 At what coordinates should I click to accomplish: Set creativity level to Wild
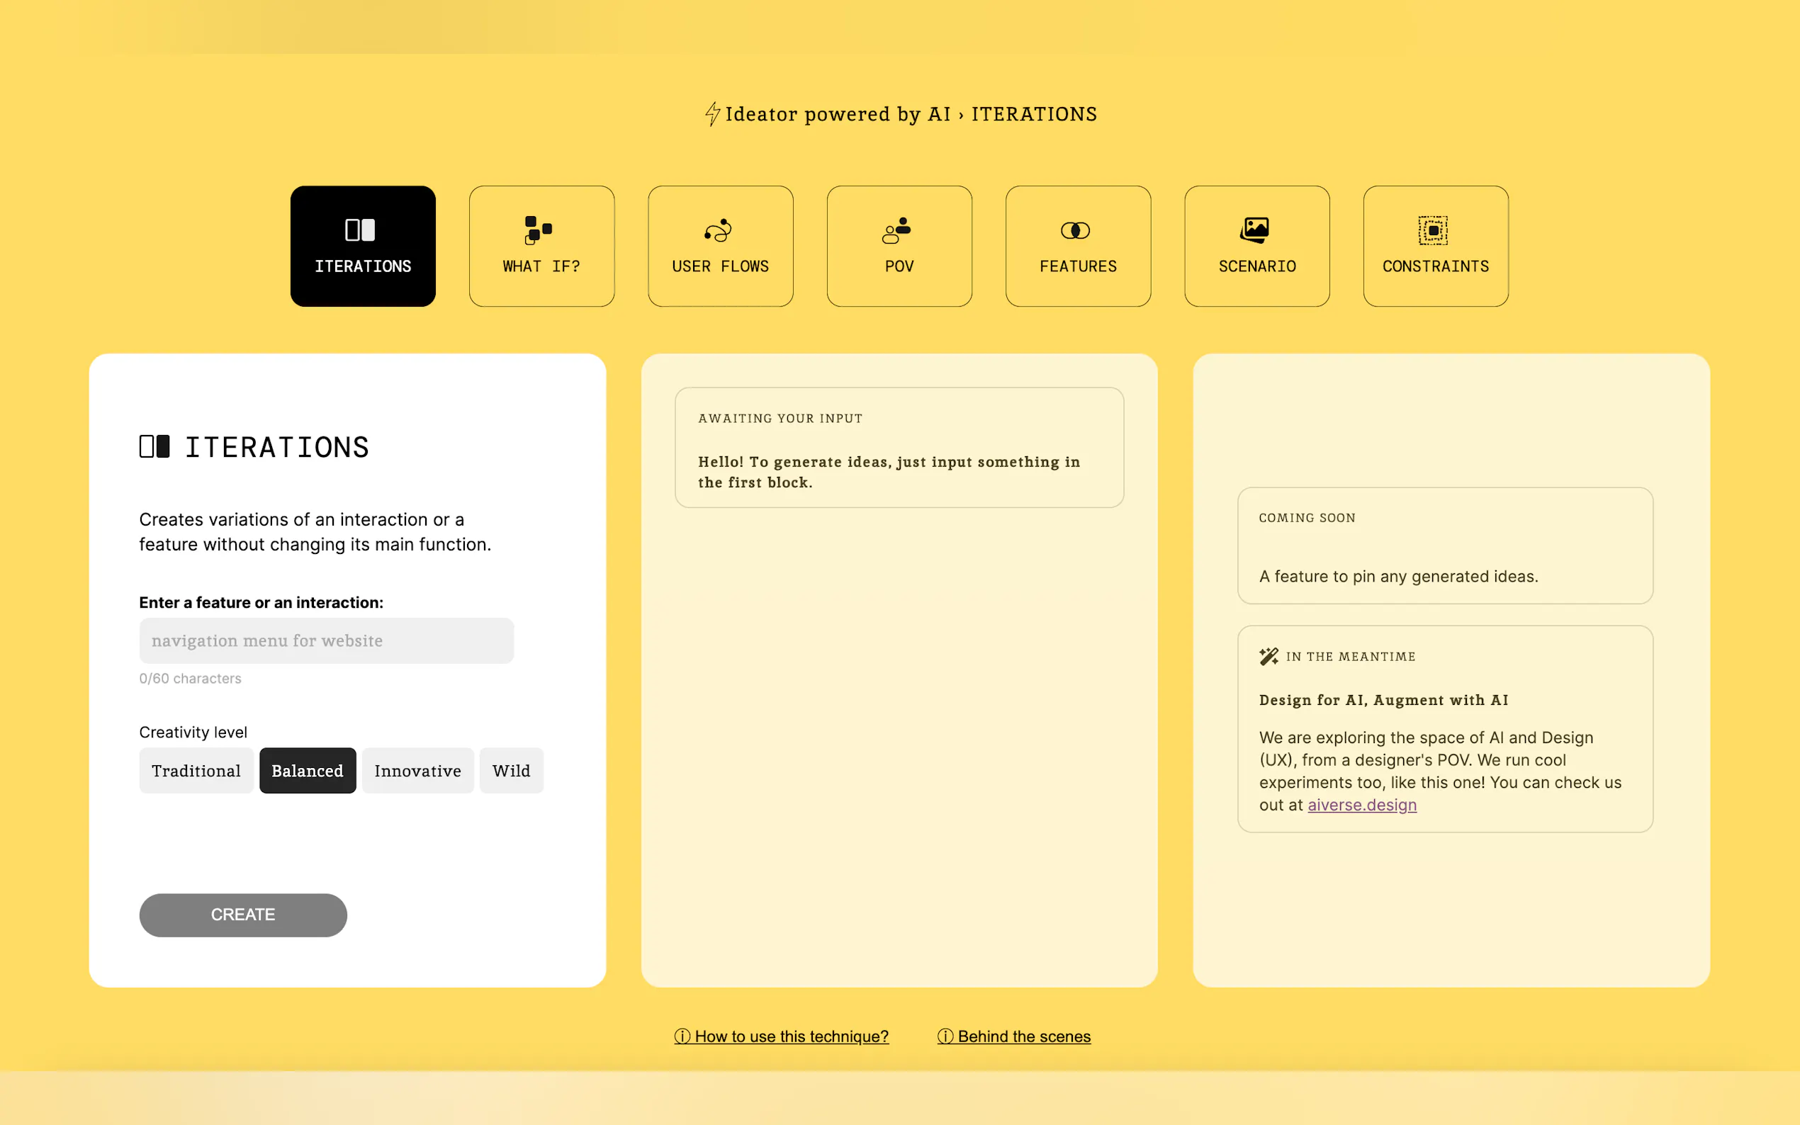[x=511, y=771]
